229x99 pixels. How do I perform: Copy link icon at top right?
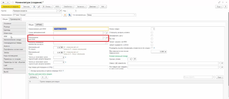point(219,3)
